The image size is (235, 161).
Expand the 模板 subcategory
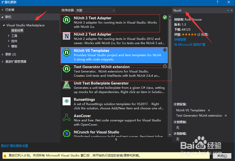coord(9,46)
